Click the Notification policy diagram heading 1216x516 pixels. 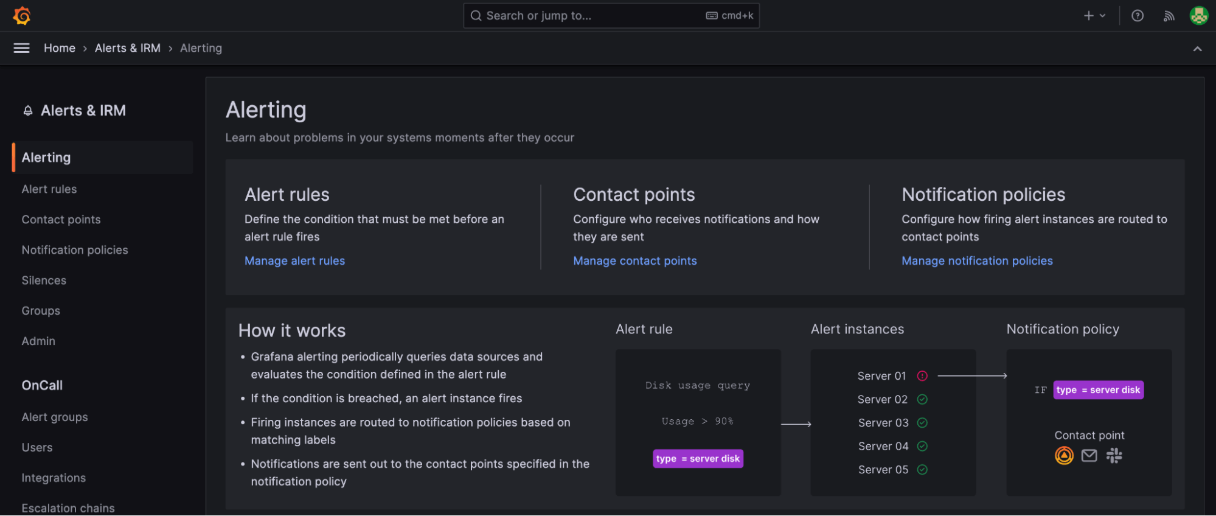click(x=1063, y=329)
